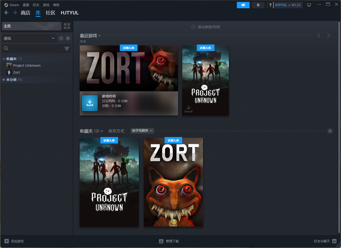Viewport: 341px width, 248px height.
Task: Click the Steam logo menu
Action: click(12, 5)
